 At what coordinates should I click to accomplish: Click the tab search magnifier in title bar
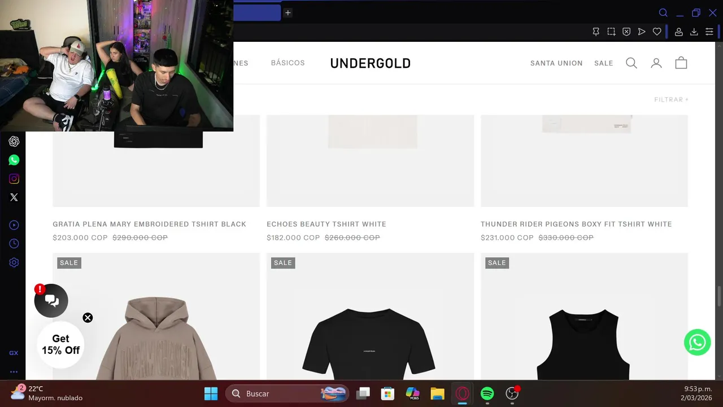click(x=664, y=12)
